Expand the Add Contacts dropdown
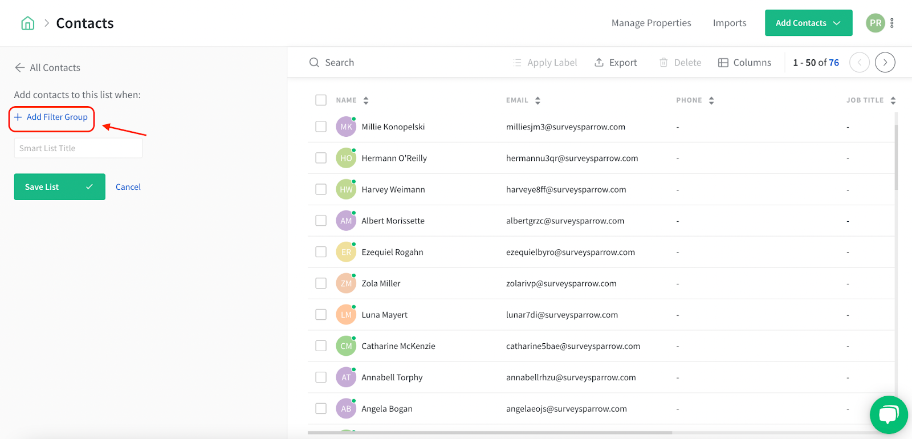The width and height of the screenshot is (912, 439). (x=808, y=23)
